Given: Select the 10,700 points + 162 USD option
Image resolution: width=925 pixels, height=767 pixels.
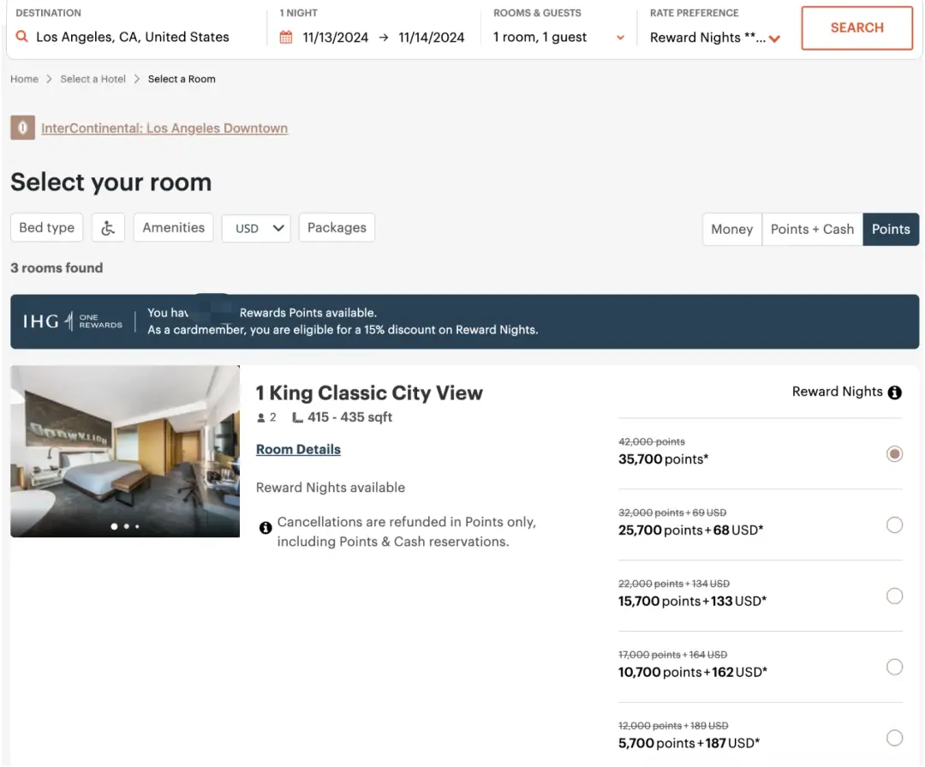Looking at the screenshot, I should 894,667.
